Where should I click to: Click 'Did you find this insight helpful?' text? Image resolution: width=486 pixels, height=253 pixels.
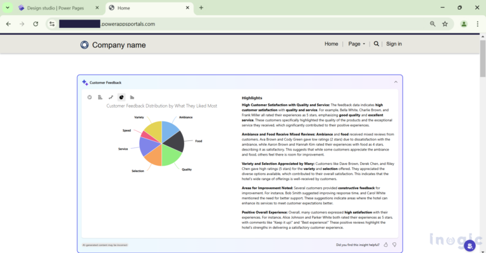click(x=358, y=245)
